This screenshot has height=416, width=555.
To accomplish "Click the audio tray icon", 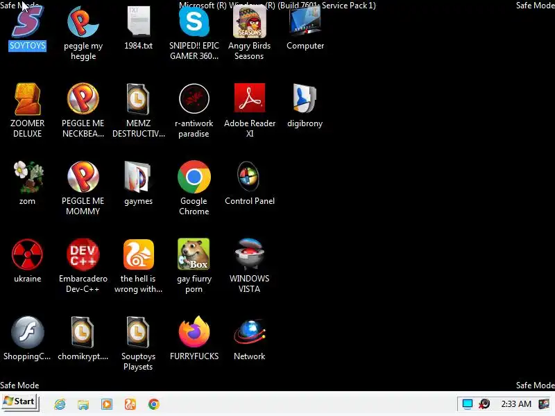I will 484,404.
